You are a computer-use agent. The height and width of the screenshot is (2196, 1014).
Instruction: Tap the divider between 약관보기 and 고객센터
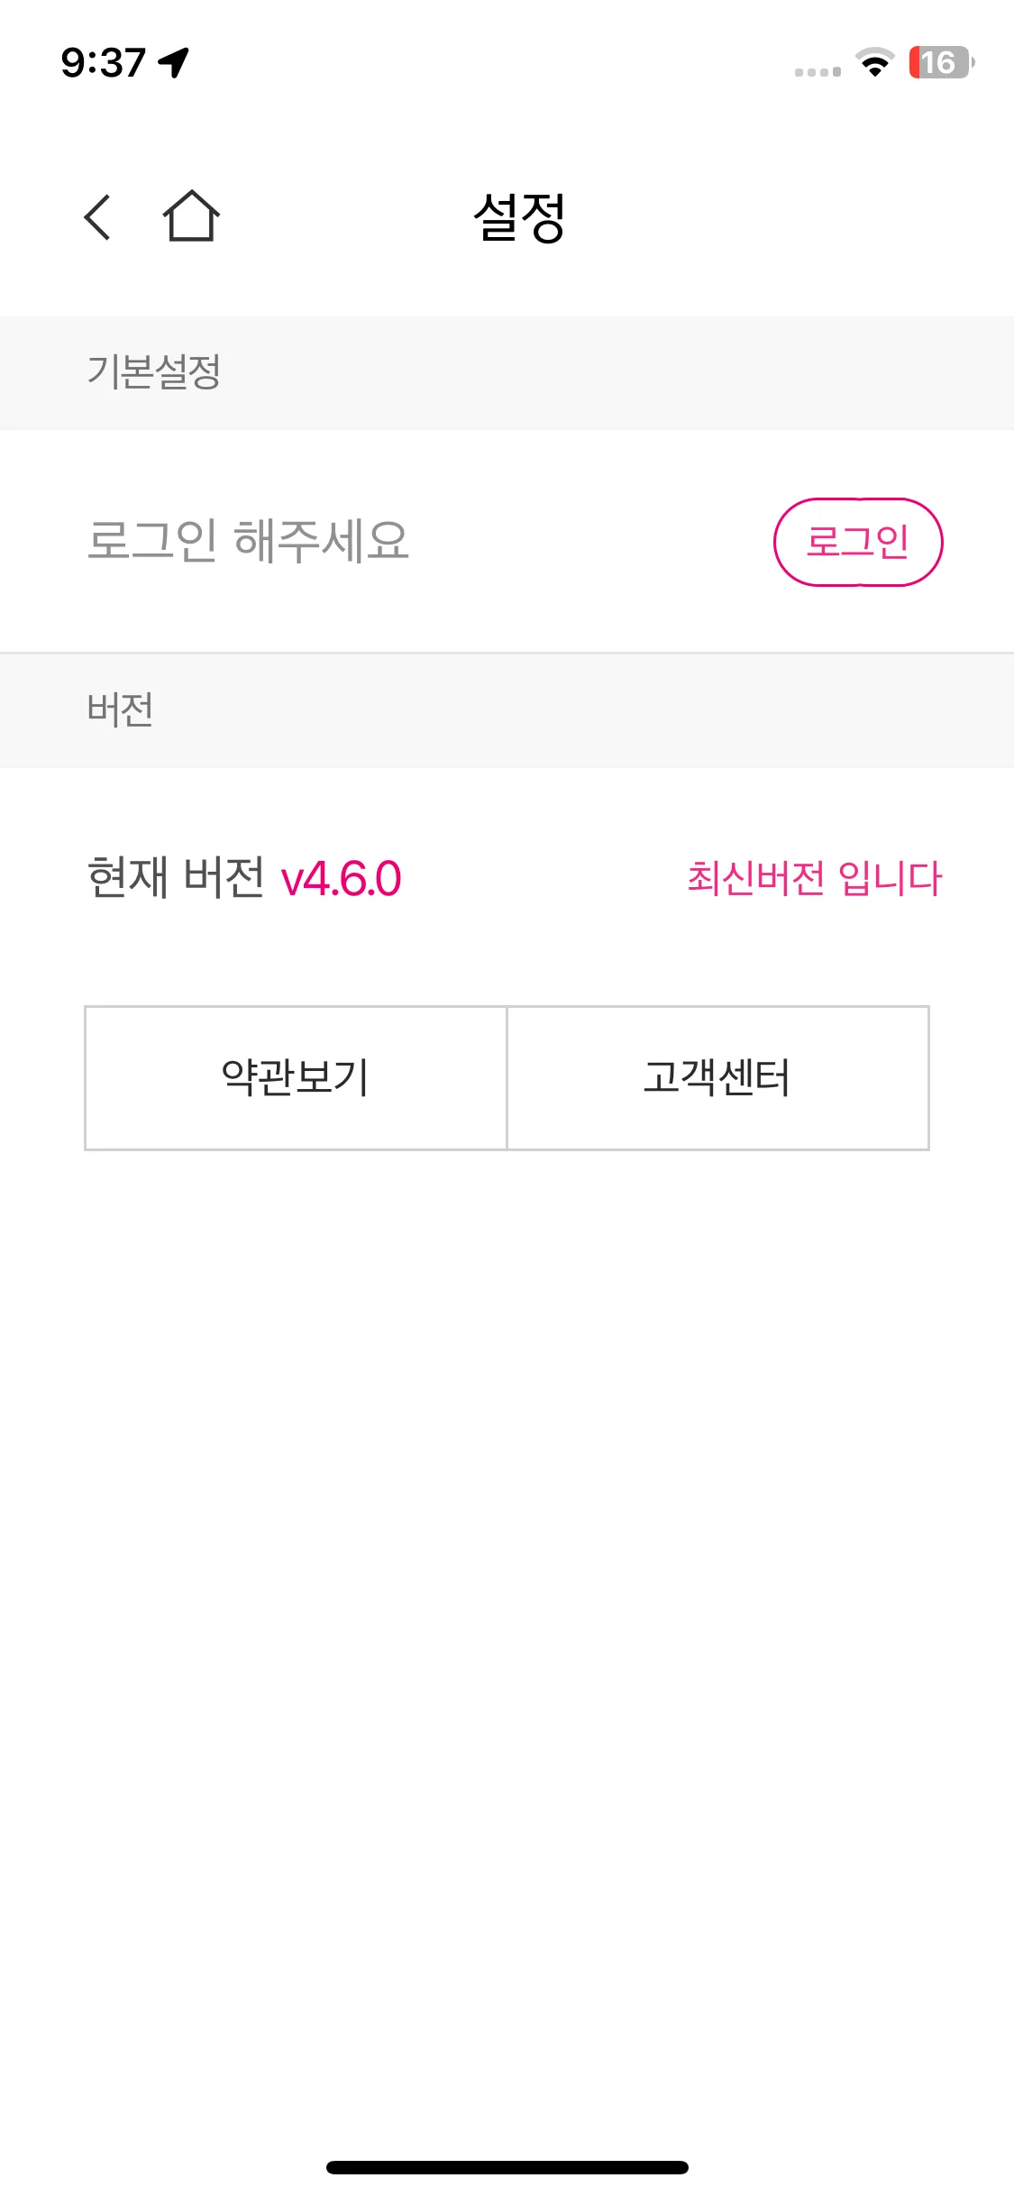pyautogui.click(x=507, y=1077)
